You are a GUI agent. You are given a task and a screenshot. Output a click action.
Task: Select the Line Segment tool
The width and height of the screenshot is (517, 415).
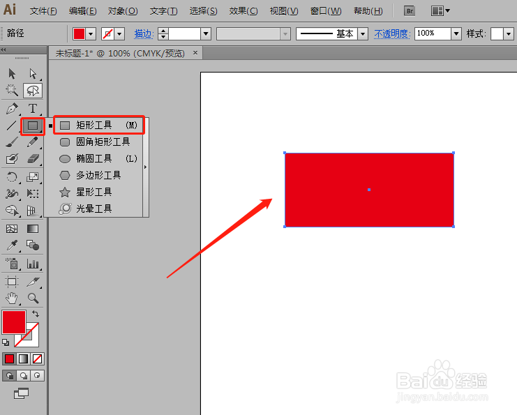[12, 126]
